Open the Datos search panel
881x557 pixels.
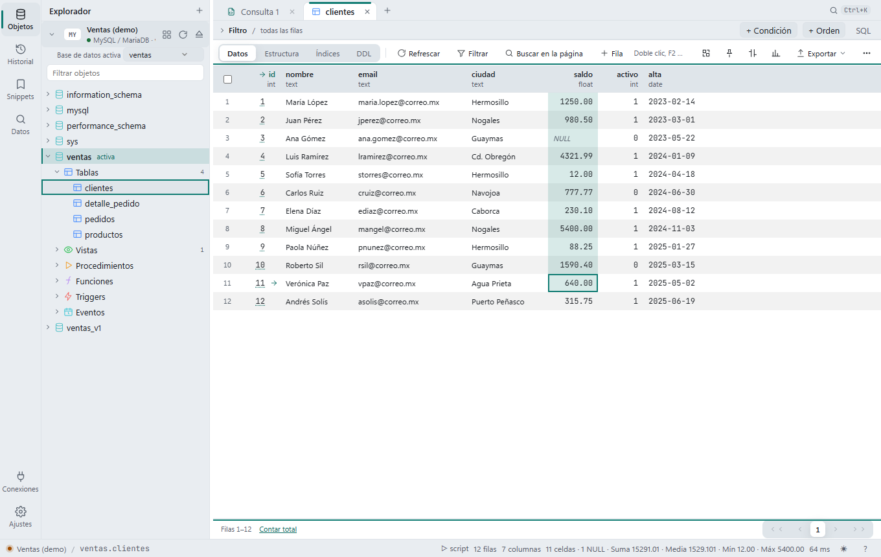click(x=20, y=124)
